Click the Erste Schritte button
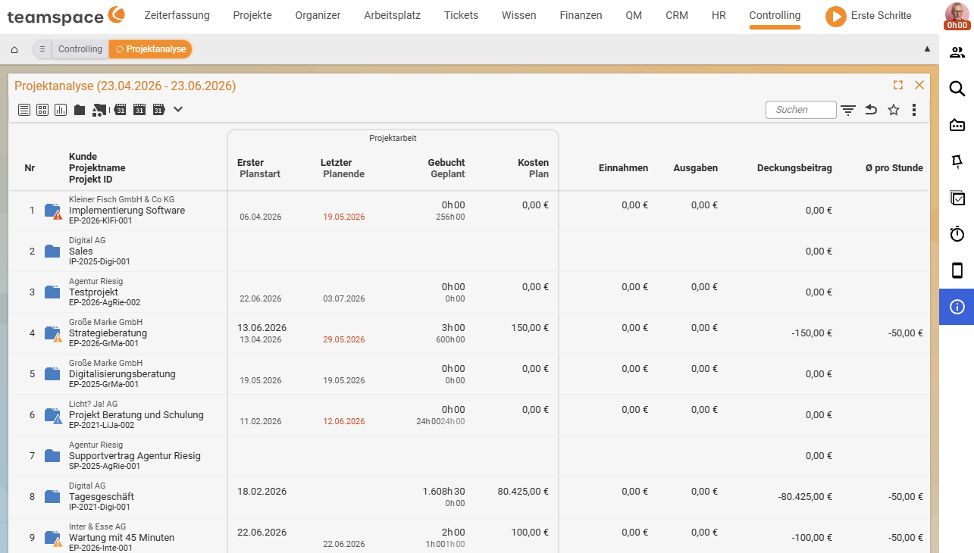Image resolution: width=974 pixels, height=553 pixels. coord(869,16)
